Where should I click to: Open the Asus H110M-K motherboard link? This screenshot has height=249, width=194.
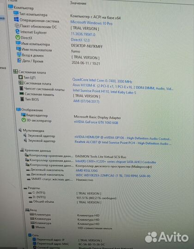click(123, 87)
